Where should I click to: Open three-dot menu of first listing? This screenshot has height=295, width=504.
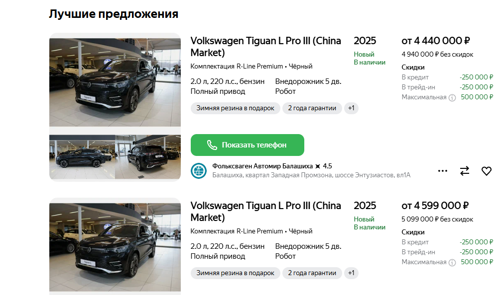[x=443, y=171]
